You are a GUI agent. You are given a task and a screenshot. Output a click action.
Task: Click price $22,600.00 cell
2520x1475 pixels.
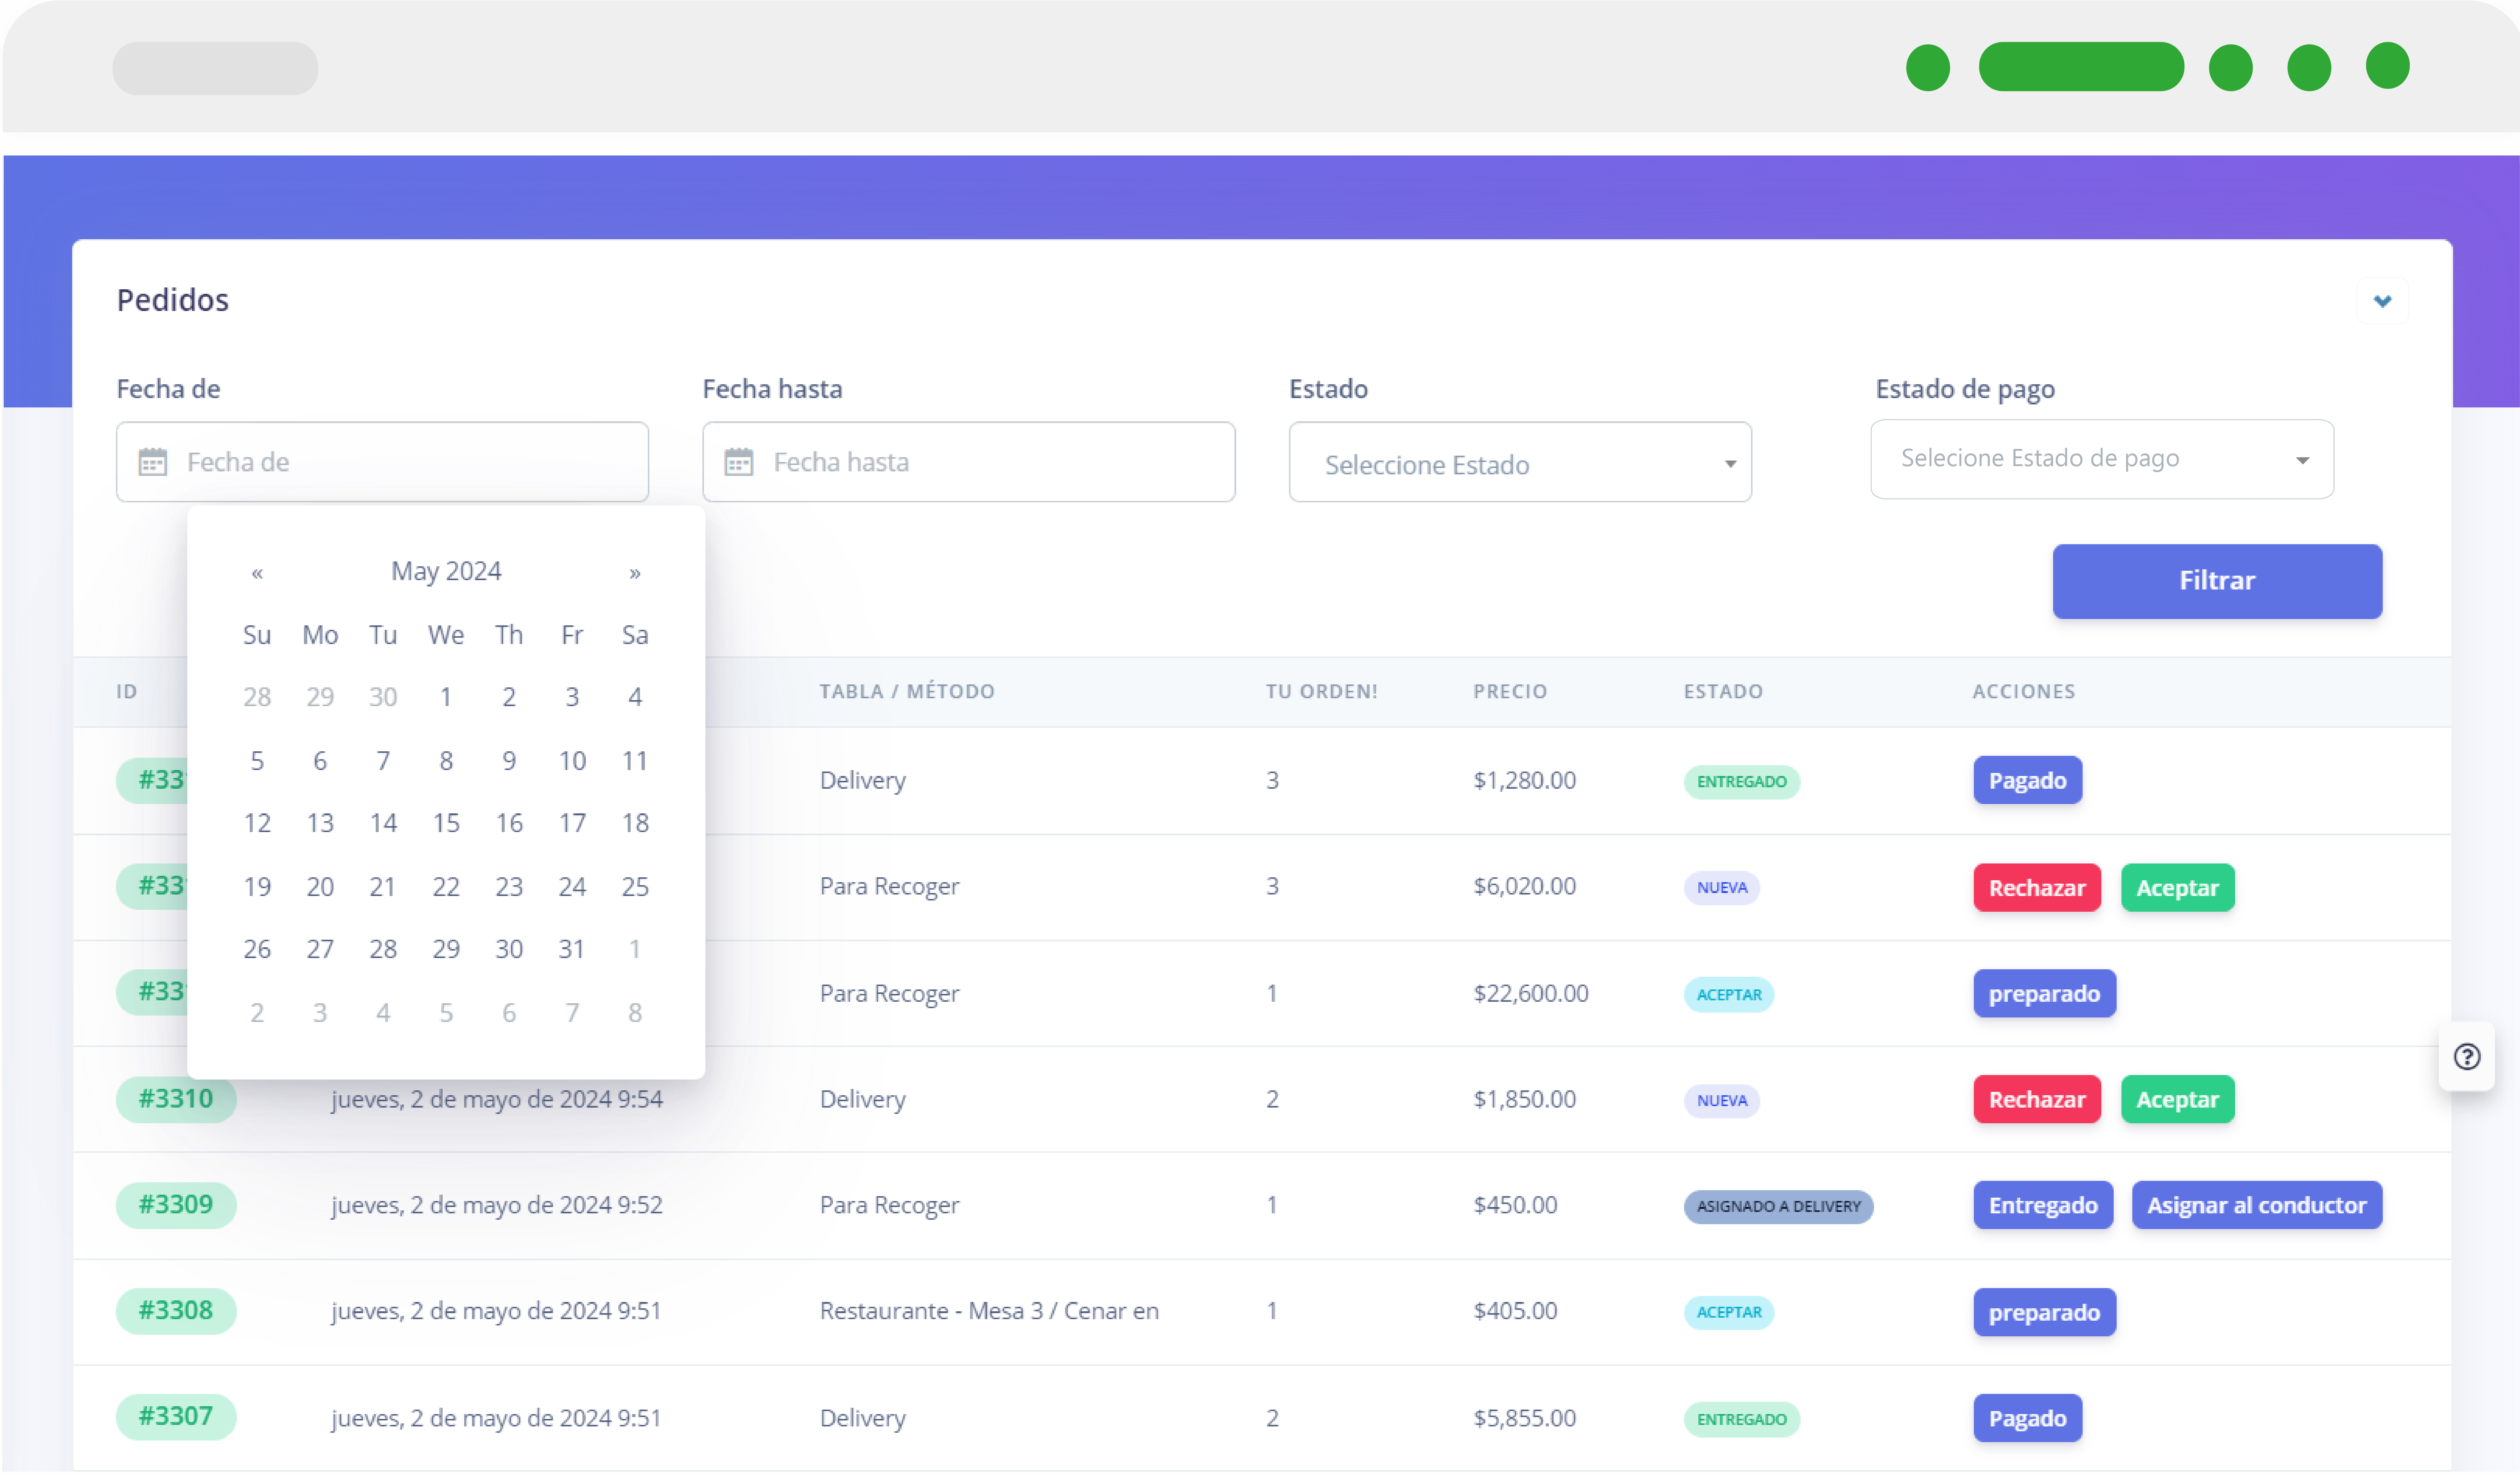coord(1531,994)
